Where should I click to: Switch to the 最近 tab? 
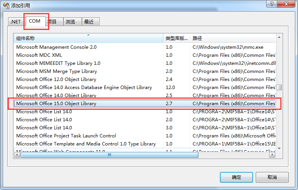90,22
